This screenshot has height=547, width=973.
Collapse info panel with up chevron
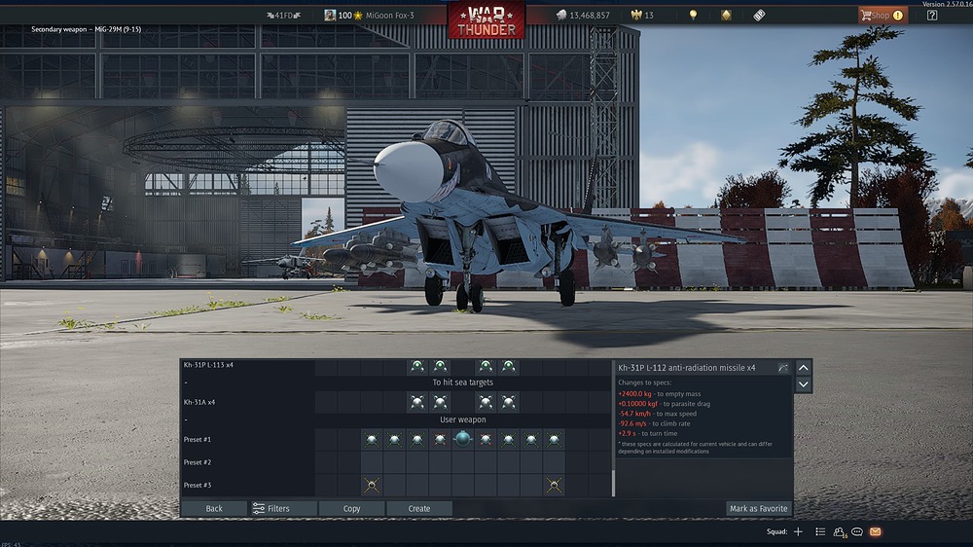(803, 368)
